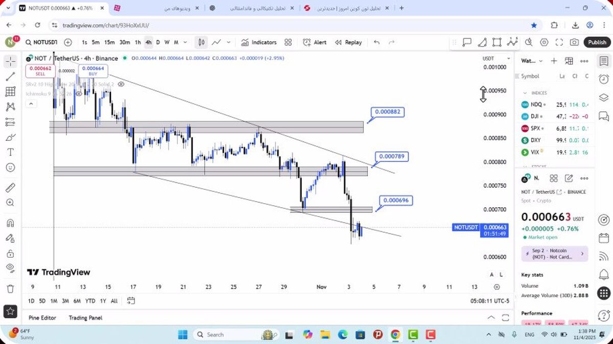
Task: Create an Alert
Action: point(315,42)
